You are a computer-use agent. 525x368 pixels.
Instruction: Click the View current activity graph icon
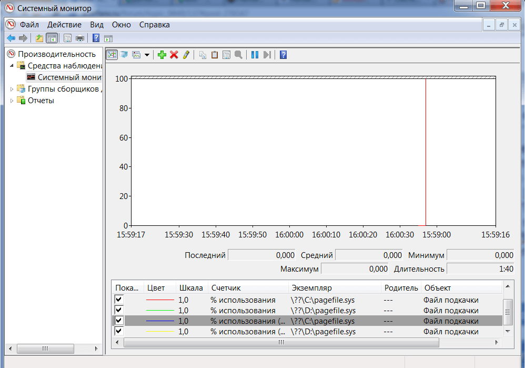(x=112, y=55)
